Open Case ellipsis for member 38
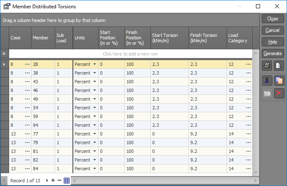This screenshot has height=186, width=287. click(27, 73)
